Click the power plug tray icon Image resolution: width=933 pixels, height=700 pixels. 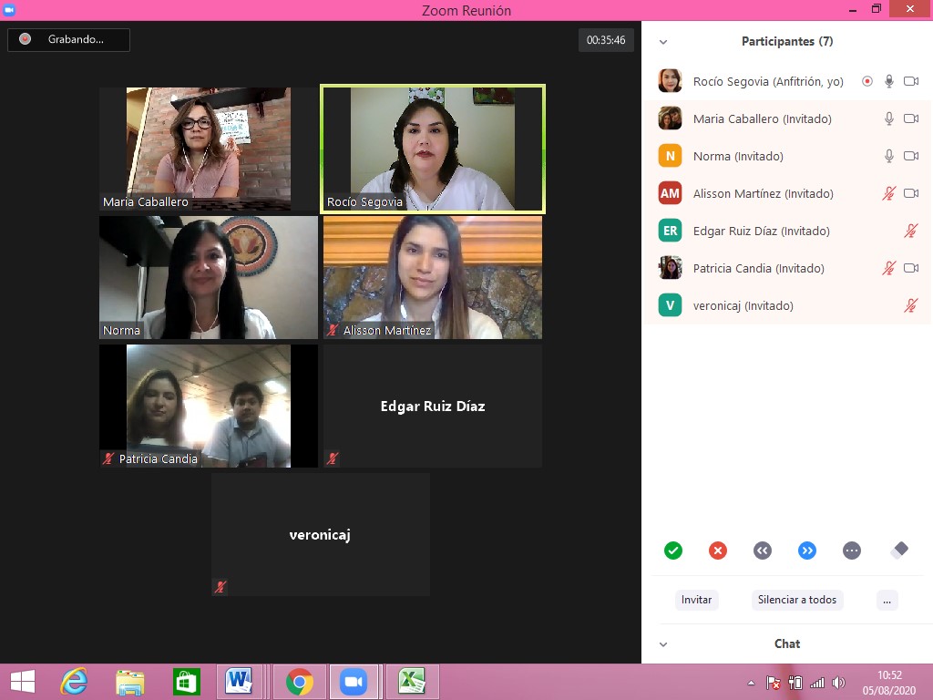(795, 683)
